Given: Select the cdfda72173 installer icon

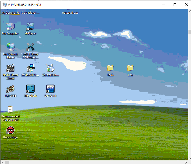Looking at the screenshot, I should pyautogui.click(x=30, y=68).
